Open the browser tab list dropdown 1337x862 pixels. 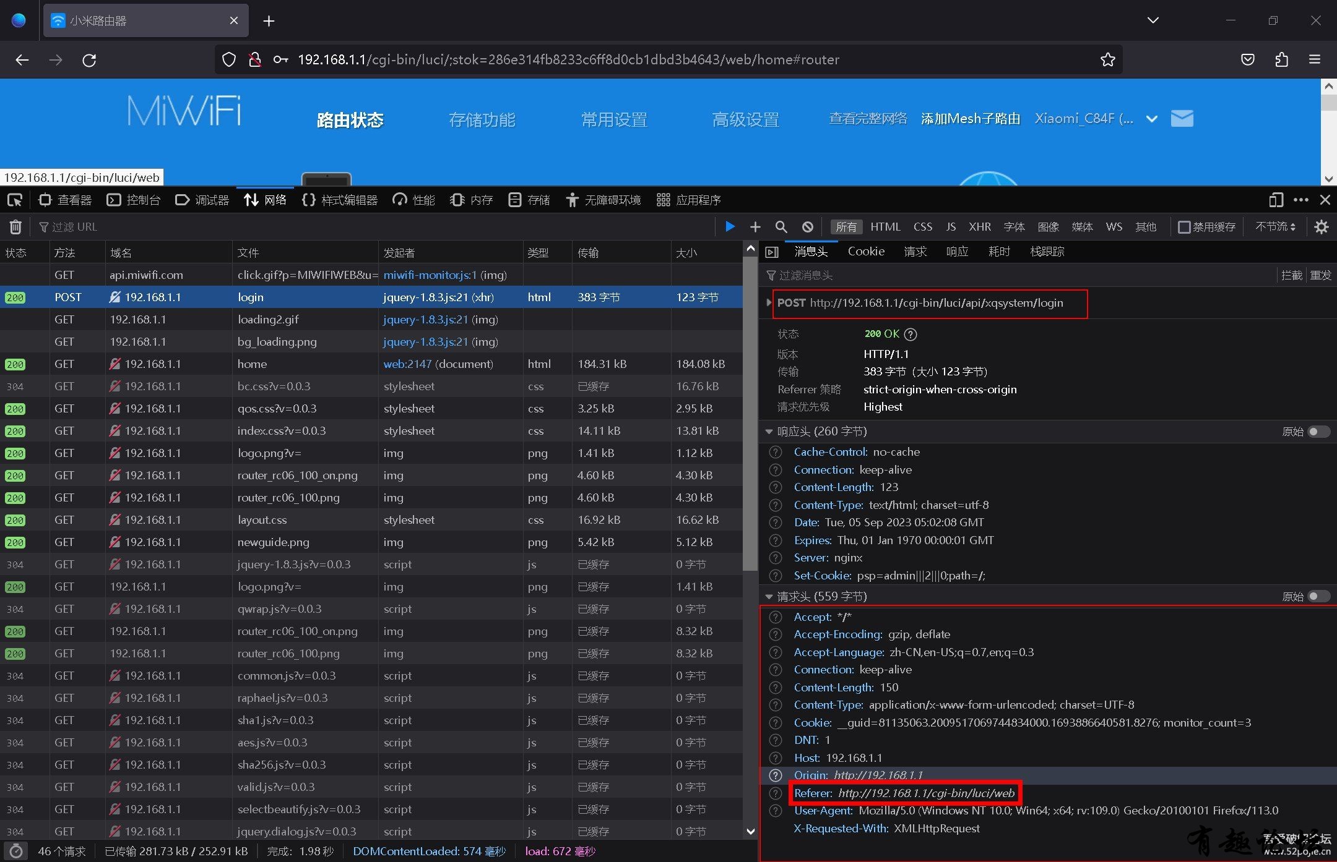[x=1153, y=20]
